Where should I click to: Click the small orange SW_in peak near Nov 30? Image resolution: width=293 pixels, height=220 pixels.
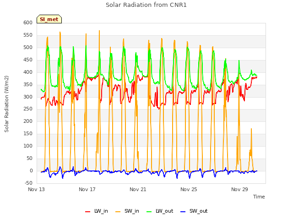[x=251, y=129]
